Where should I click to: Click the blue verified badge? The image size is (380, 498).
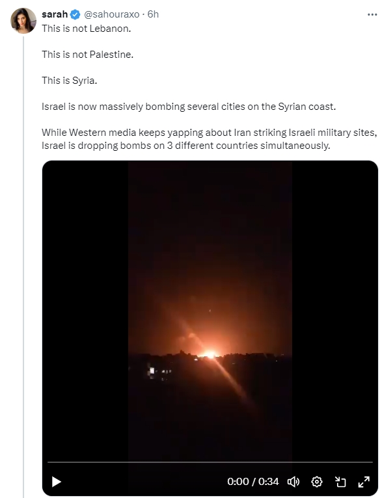[x=75, y=14]
